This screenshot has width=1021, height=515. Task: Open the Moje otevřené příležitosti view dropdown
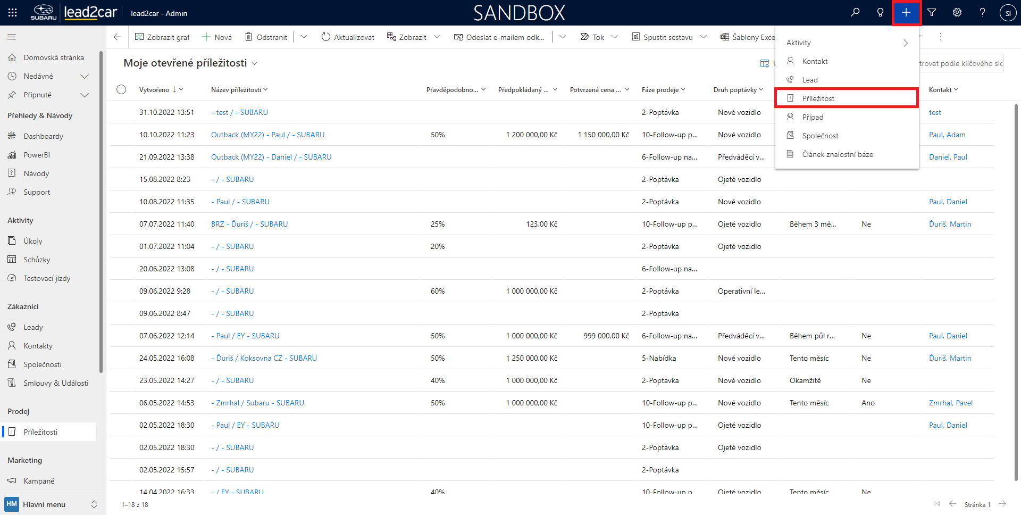255,63
